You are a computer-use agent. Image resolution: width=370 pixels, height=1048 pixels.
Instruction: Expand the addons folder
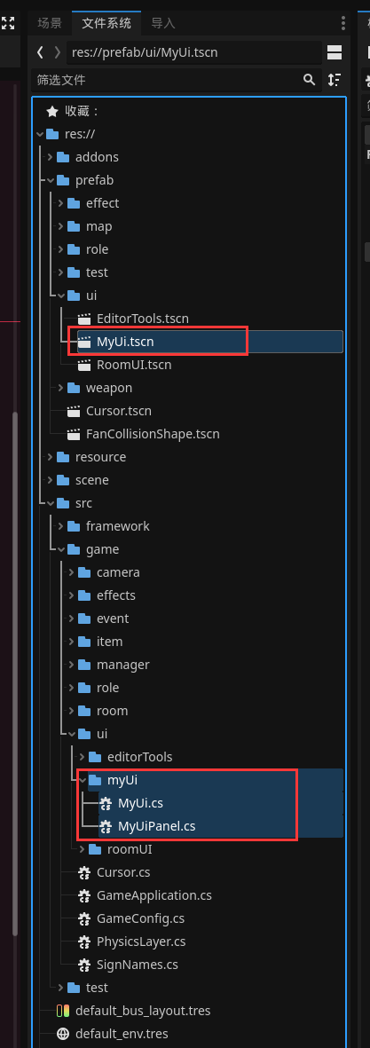point(50,157)
